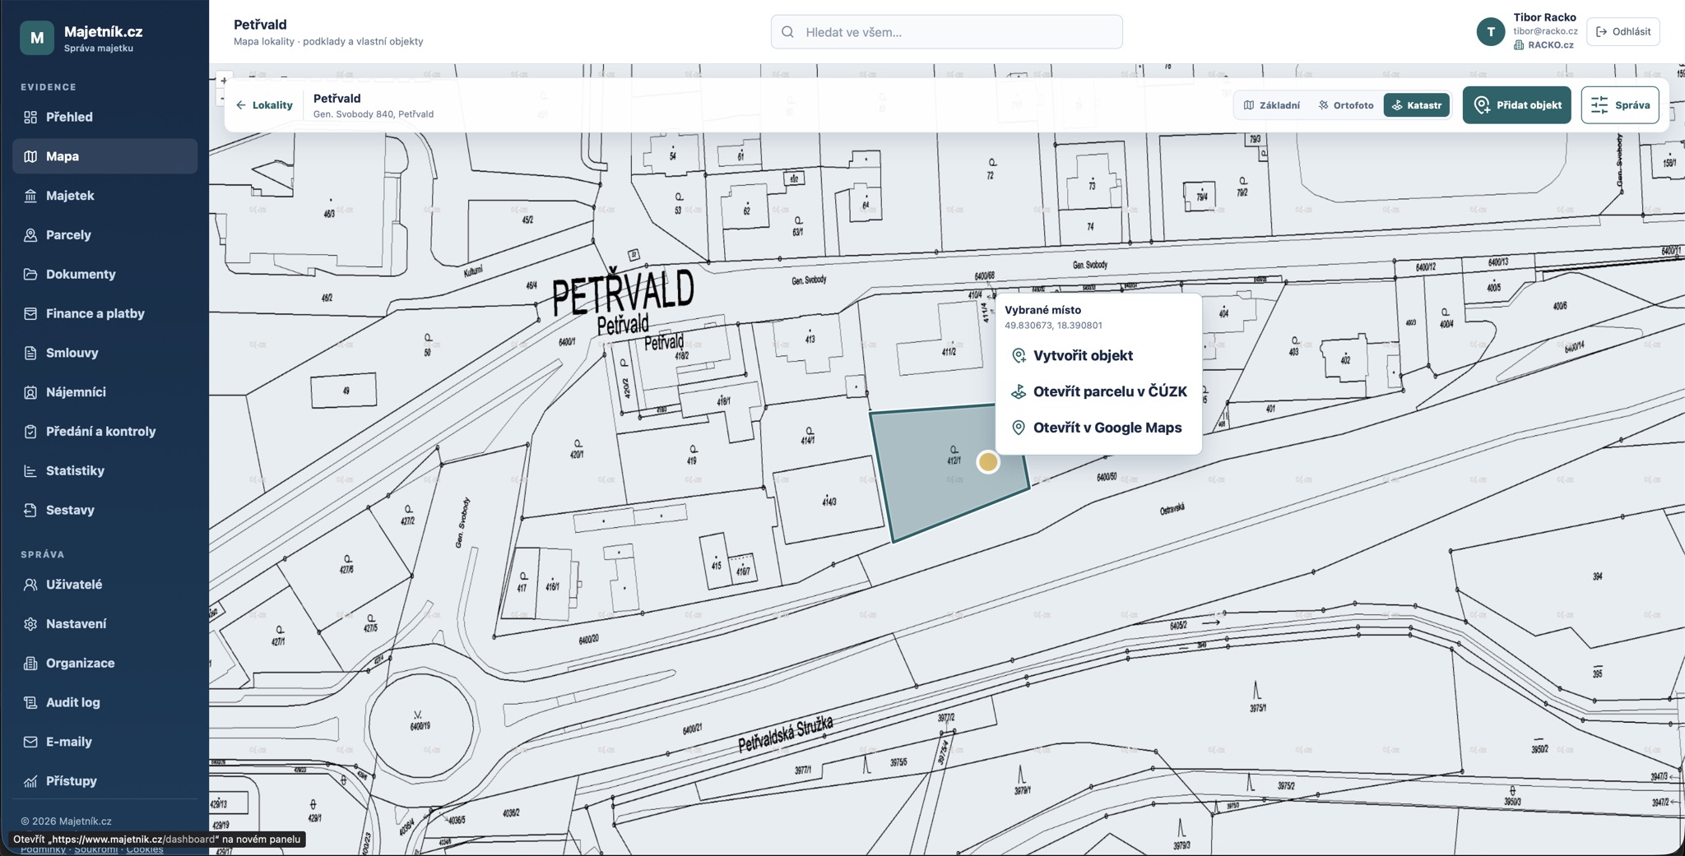Click the Statistiky chart icon
The width and height of the screenshot is (1685, 856).
(x=30, y=471)
